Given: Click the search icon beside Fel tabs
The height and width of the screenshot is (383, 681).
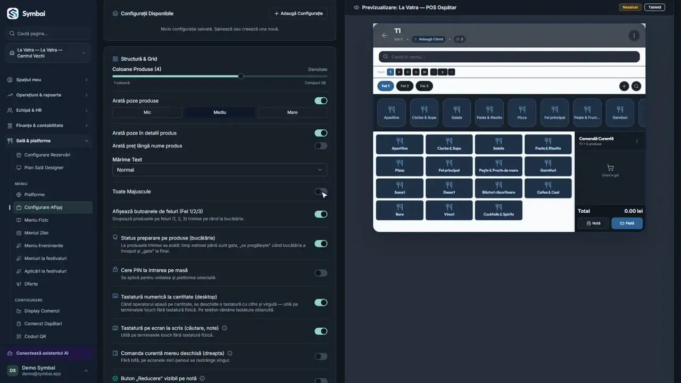Looking at the screenshot, I should click(636, 86).
